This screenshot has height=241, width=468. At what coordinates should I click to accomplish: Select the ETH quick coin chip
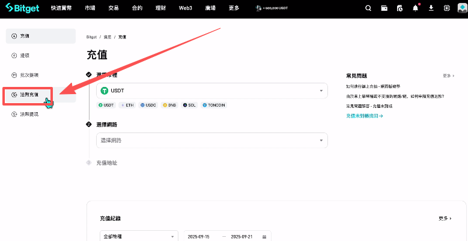point(127,105)
